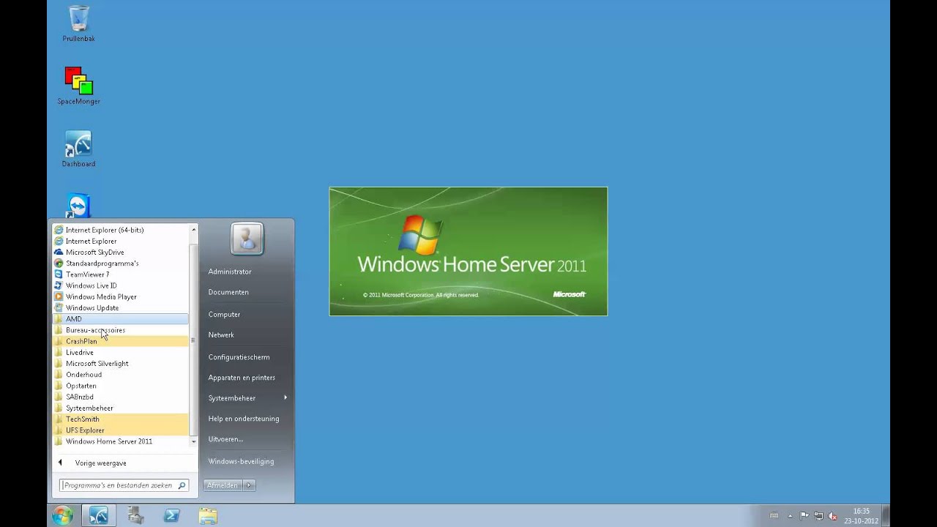The width and height of the screenshot is (937, 527).
Task: Expand the Onderhoud folder
Action: coord(121,375)
